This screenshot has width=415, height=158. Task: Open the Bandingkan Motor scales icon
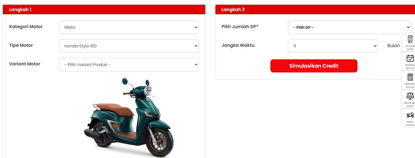[x=410, y=96]
